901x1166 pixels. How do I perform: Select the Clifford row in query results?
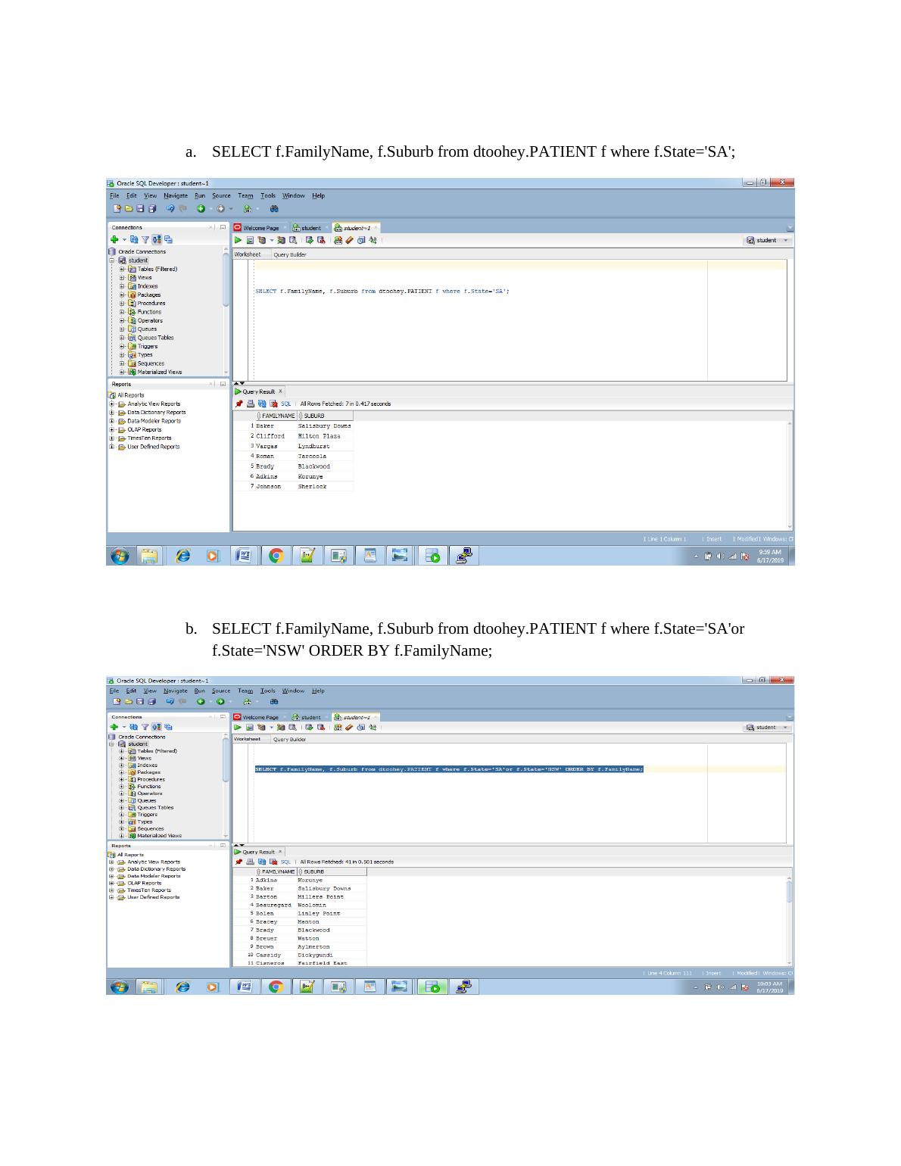[x=270, y=436]
